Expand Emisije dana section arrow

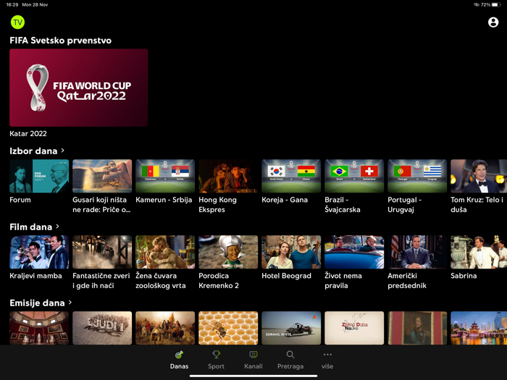pyautogui.click(x=70, y=303)
